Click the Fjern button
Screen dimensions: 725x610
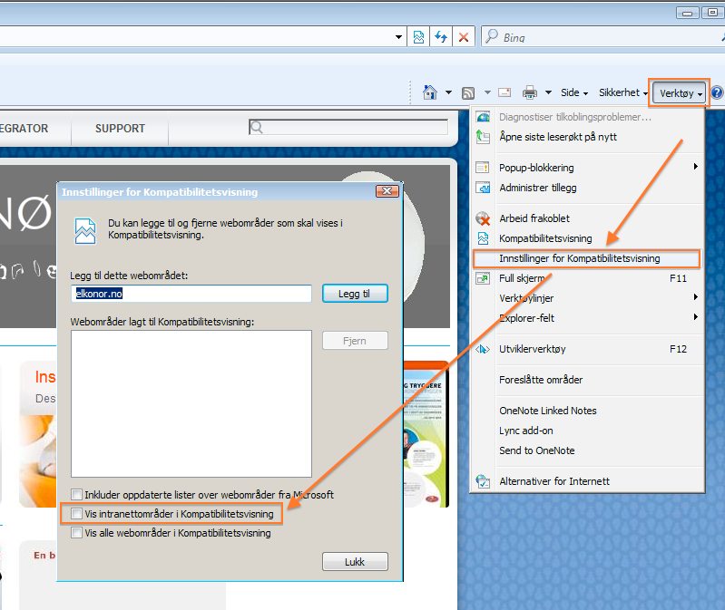(355, 341)
